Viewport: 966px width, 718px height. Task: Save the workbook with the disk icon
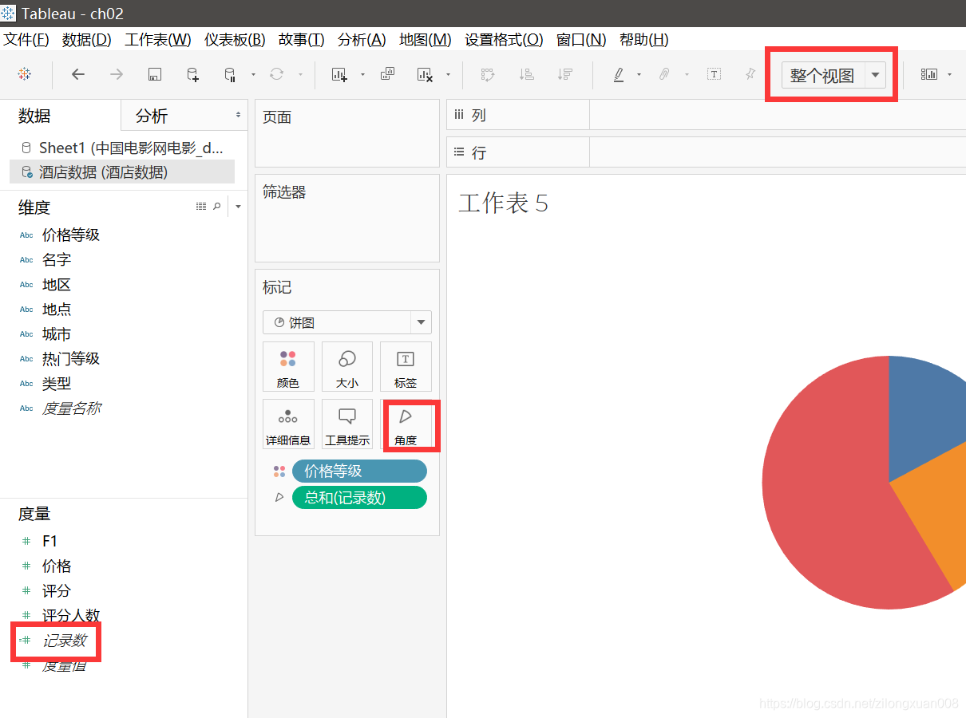pos(155,75)
